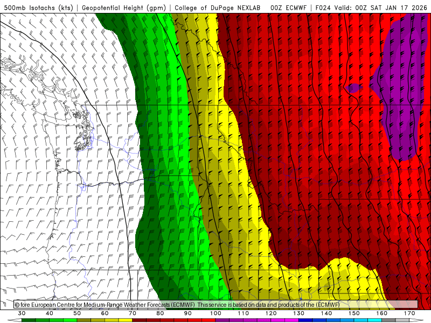
Task: Click the dark gray legend swatch
Action: coord(388,320)
